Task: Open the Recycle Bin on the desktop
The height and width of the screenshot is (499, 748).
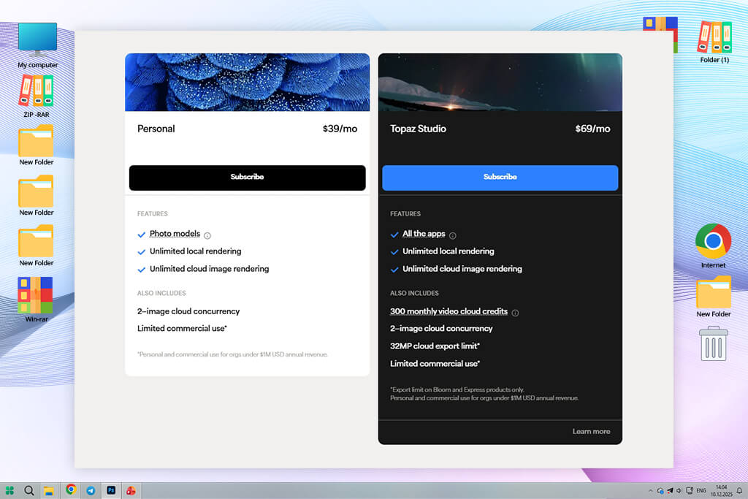Action: pyautogui.click(x=714, y=343)
